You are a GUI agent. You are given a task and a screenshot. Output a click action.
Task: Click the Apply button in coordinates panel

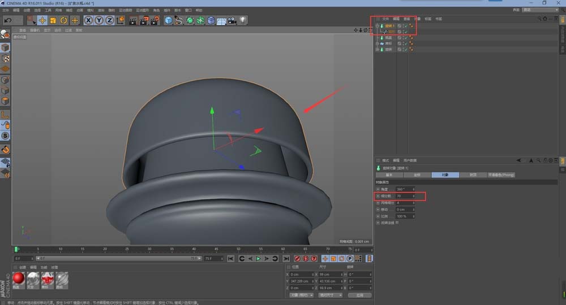coord(359,295)
